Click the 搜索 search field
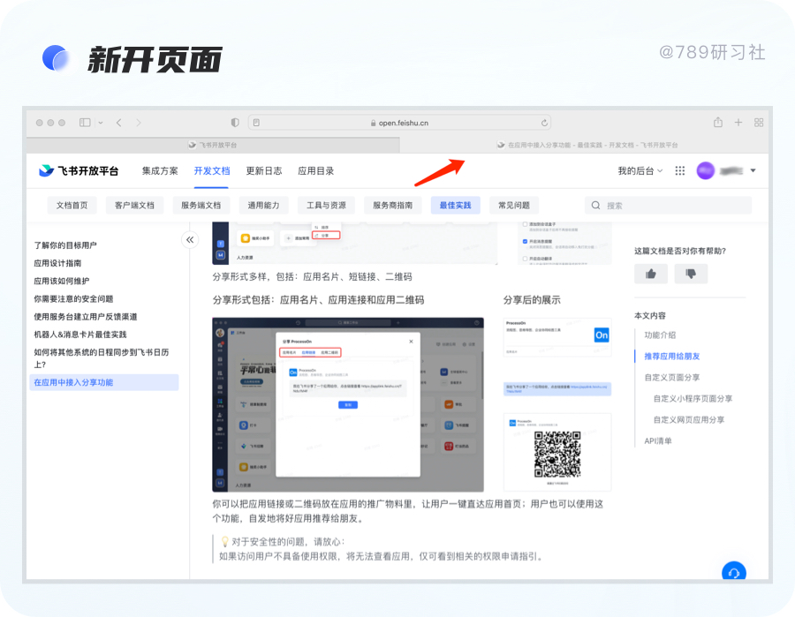Screen dimensions: 795x617 point(668,205)
